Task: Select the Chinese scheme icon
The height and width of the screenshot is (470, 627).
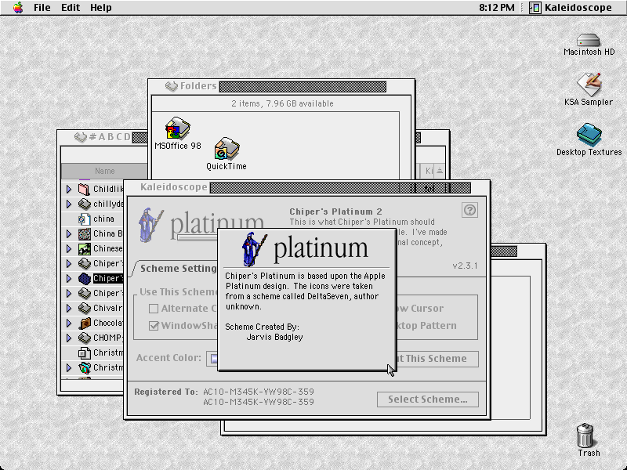Action: (85, 248)
